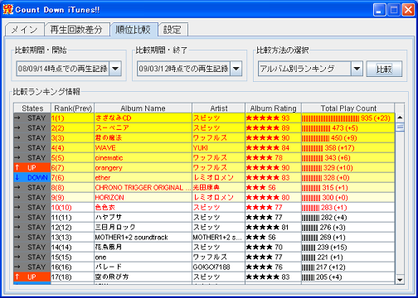Screen dimensions: 418x298
Task: Select the album 空の飛び方
Action: (x=143, y=277)
